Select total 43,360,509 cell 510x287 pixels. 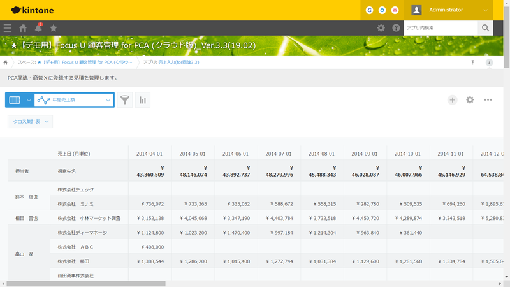150,172
